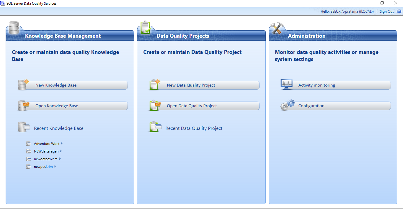Click the Recent Knowledge Base label

[x=59, y=128]
